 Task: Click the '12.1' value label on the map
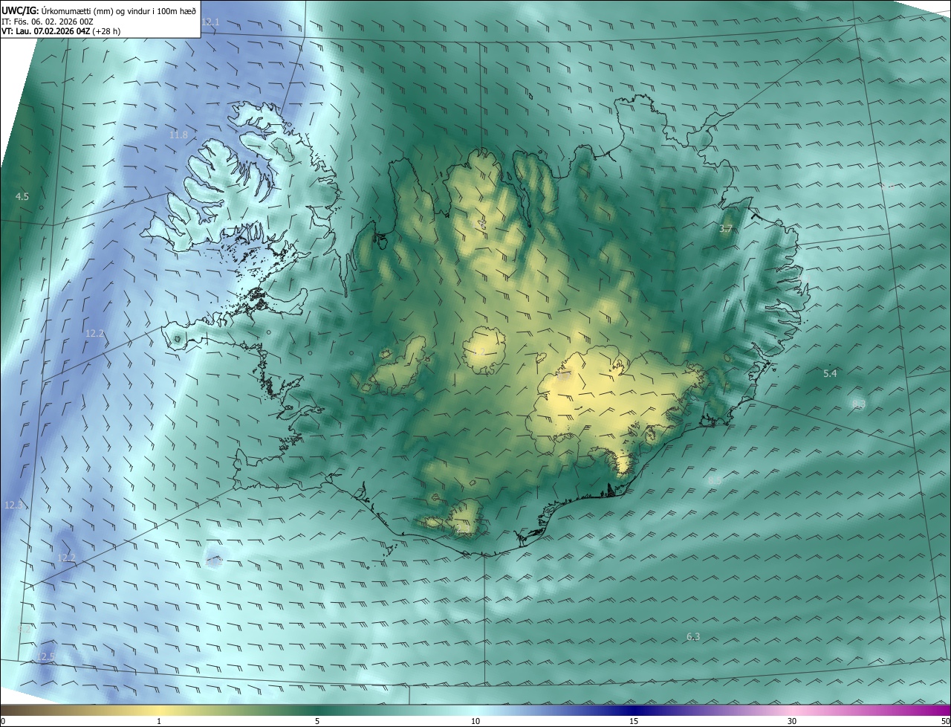point(210,22)
